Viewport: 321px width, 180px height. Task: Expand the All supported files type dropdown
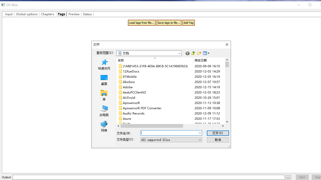coord(200,140)
